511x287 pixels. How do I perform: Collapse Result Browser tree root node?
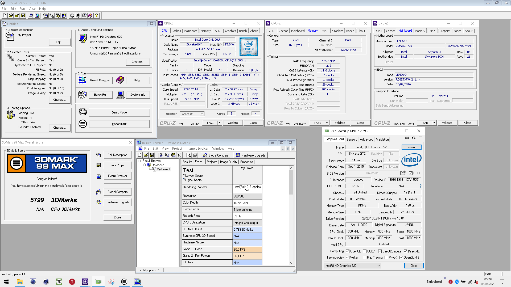tap(139, 161)
